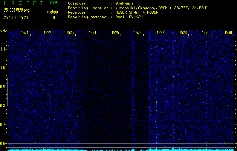Select the filename 2510081520.png
This screenshot has width=237, height=151.
point(17,10)
